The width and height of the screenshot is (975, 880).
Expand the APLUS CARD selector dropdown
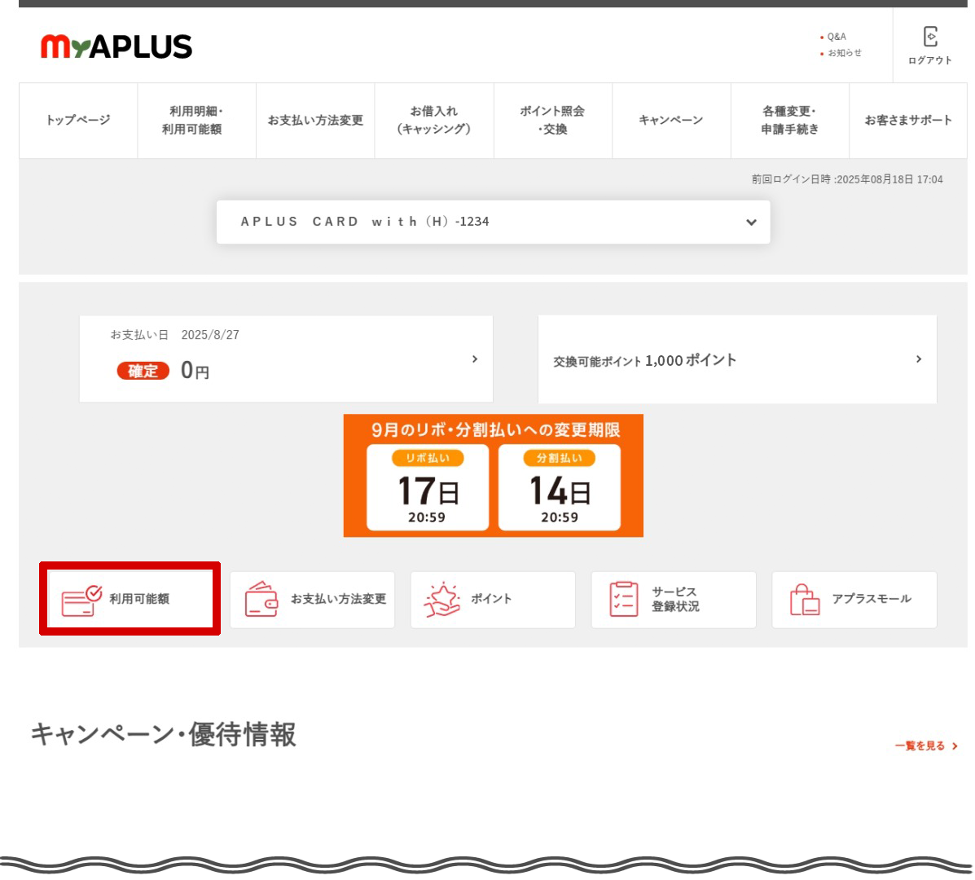pyautogui.click(x=750, y=222)
